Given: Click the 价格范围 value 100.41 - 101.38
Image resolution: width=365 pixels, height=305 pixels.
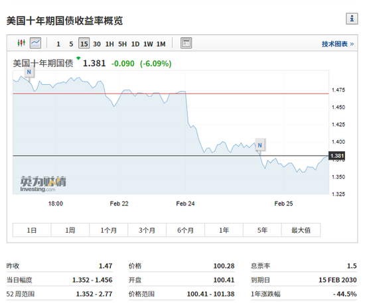Looking at the screenshot, I should click(210, 294).
